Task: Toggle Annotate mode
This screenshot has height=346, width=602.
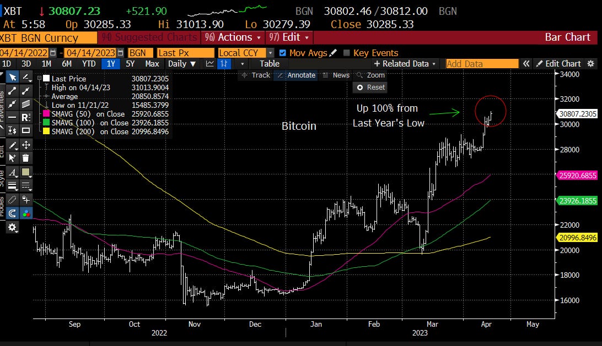Action: [x=297, y=75]
